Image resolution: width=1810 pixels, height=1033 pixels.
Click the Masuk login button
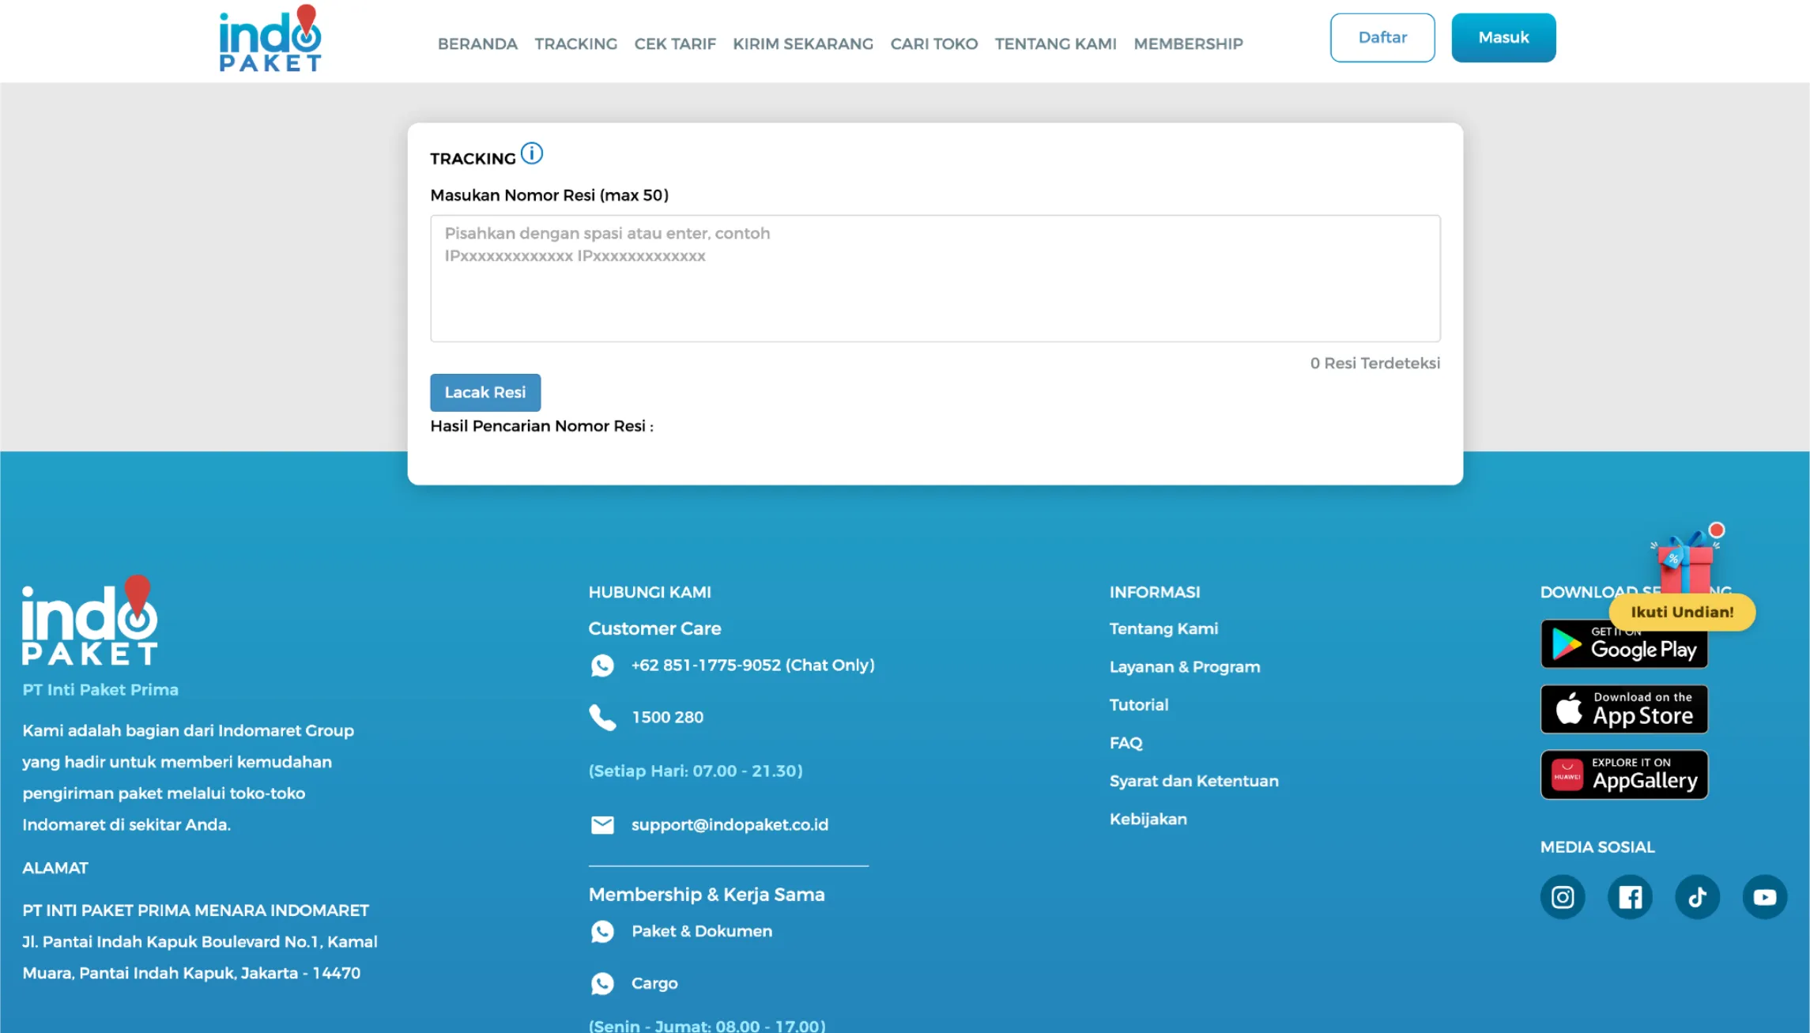coord(1503,37)
